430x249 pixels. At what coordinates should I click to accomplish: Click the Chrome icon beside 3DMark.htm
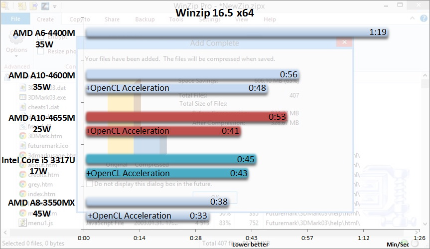point(22,136)
